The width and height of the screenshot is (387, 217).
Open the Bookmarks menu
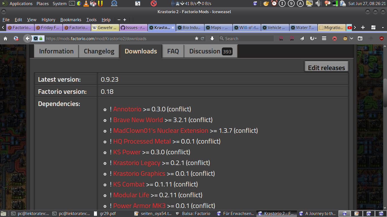pyautogui.click(x=71, y=20)
